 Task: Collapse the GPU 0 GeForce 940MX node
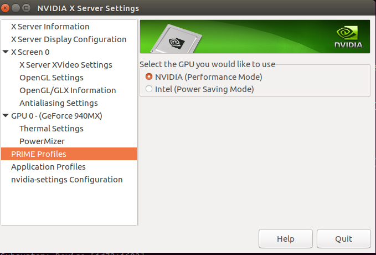[6, 115]
